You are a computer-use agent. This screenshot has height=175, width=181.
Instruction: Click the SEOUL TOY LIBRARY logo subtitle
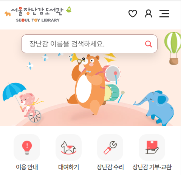tap(38, 20)
